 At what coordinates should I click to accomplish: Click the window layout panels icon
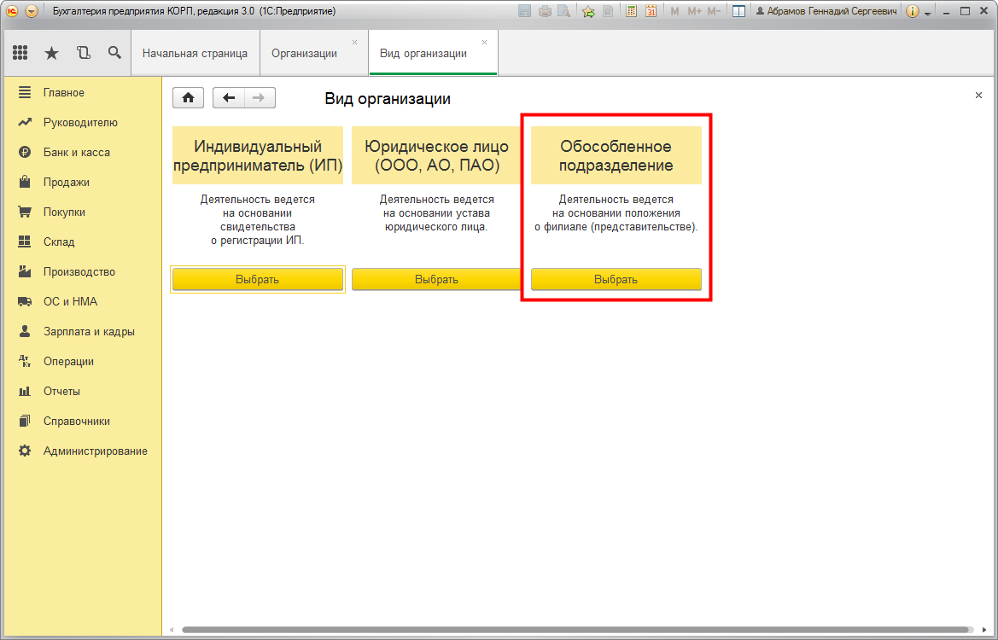(x=739, y=11)
